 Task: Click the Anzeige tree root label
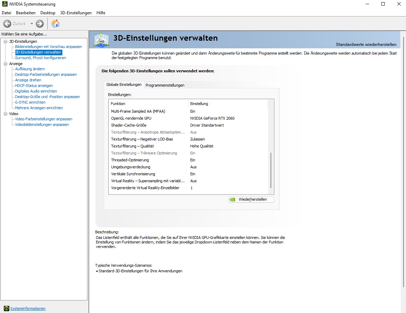pyautogui.click(x=16, y=64)
